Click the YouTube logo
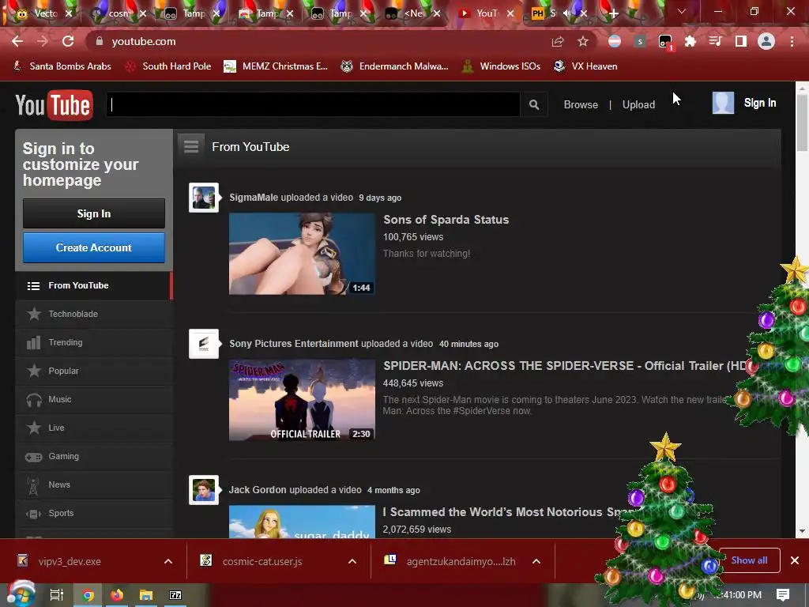Image resolution: width=809 pixels, height=607 pixels. [x=55, y=105]
